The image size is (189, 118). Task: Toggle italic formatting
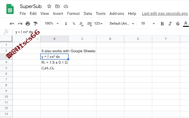coord(170,24)
